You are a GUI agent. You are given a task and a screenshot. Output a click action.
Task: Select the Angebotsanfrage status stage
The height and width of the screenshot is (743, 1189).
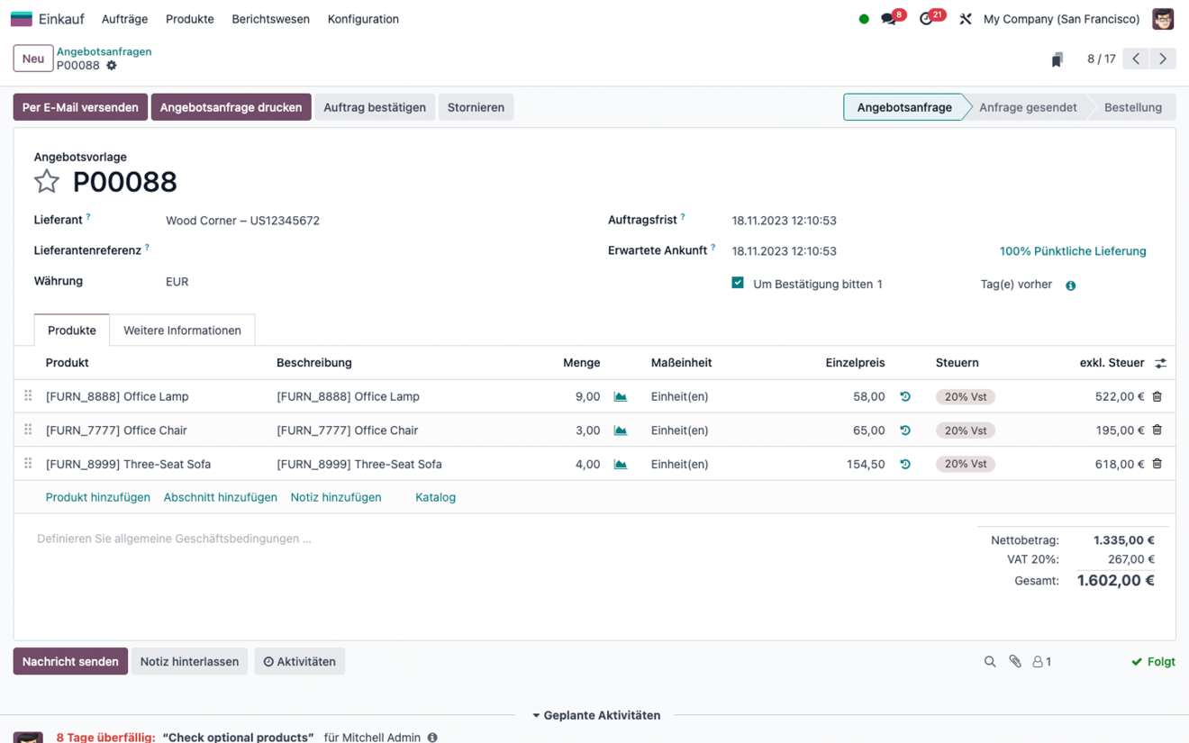tap(904, 107)
